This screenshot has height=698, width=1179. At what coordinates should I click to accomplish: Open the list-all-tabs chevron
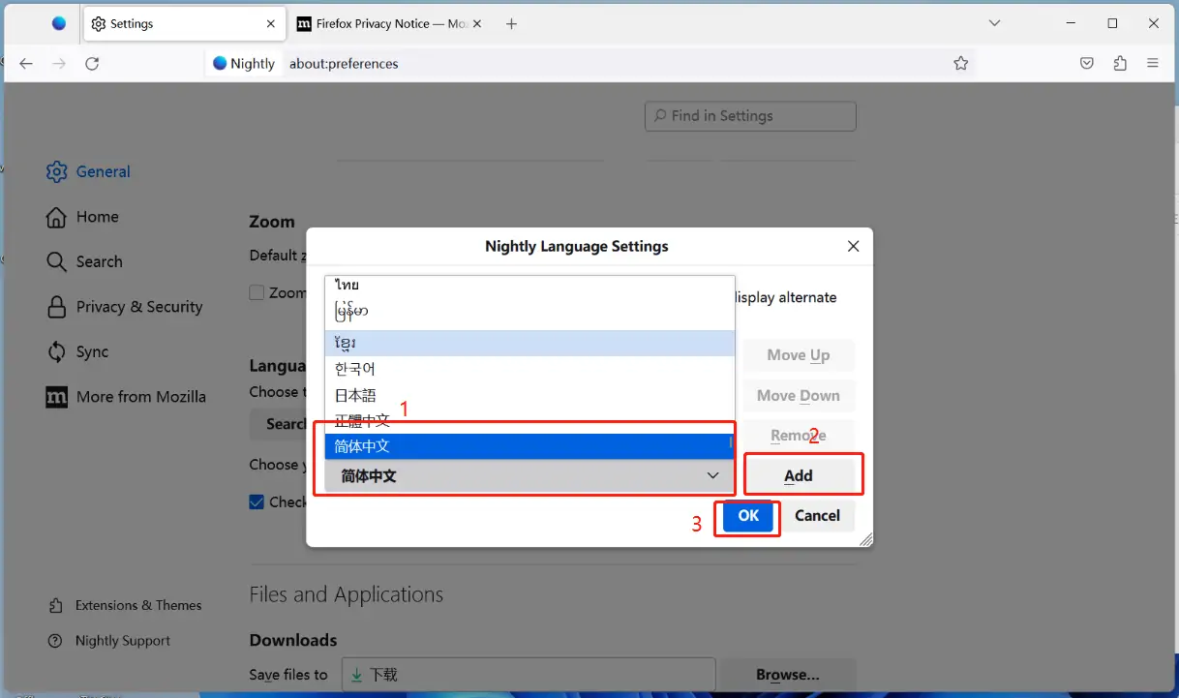click(994, 21)
